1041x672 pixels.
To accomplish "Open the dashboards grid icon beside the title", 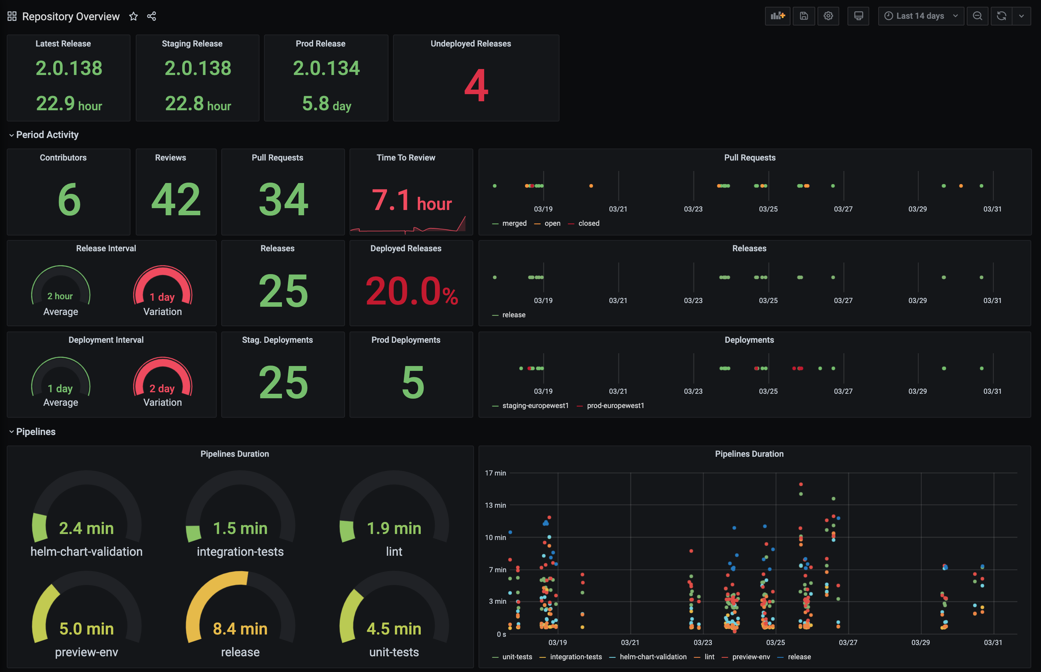I will (12, 16).
